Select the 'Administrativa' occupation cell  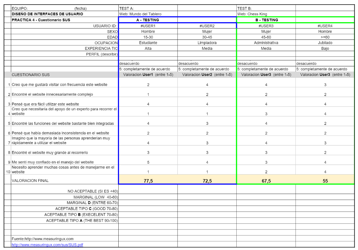click(266, 42)
